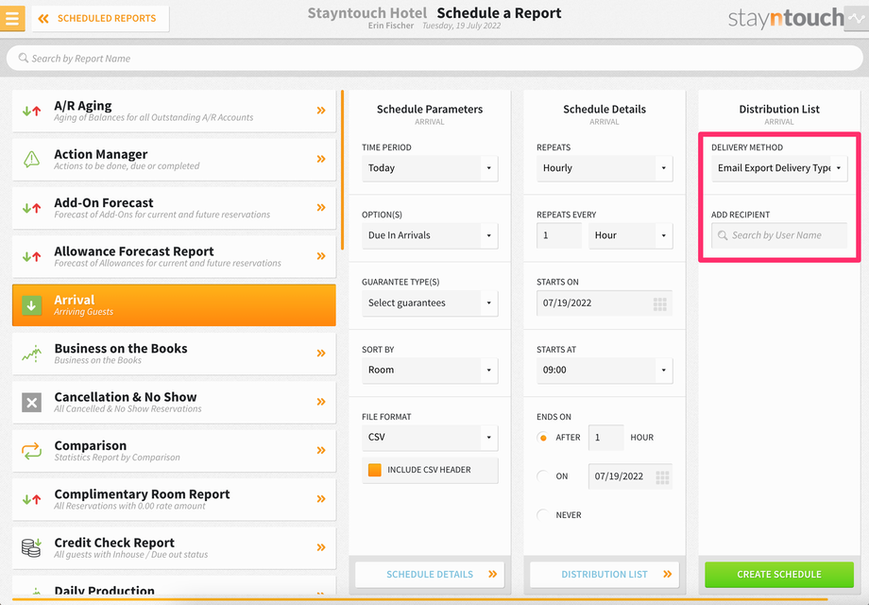Select the Business on the Books title
Image resolution: width=869 pixels, height=605 pixels.
121,348
